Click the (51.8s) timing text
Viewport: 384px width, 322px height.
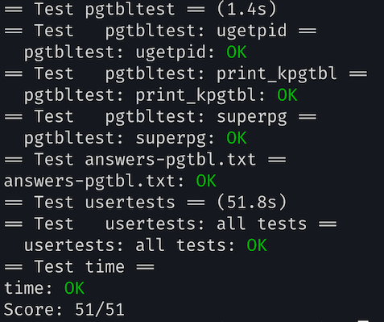pyautogui.click(x=252, y=203)
